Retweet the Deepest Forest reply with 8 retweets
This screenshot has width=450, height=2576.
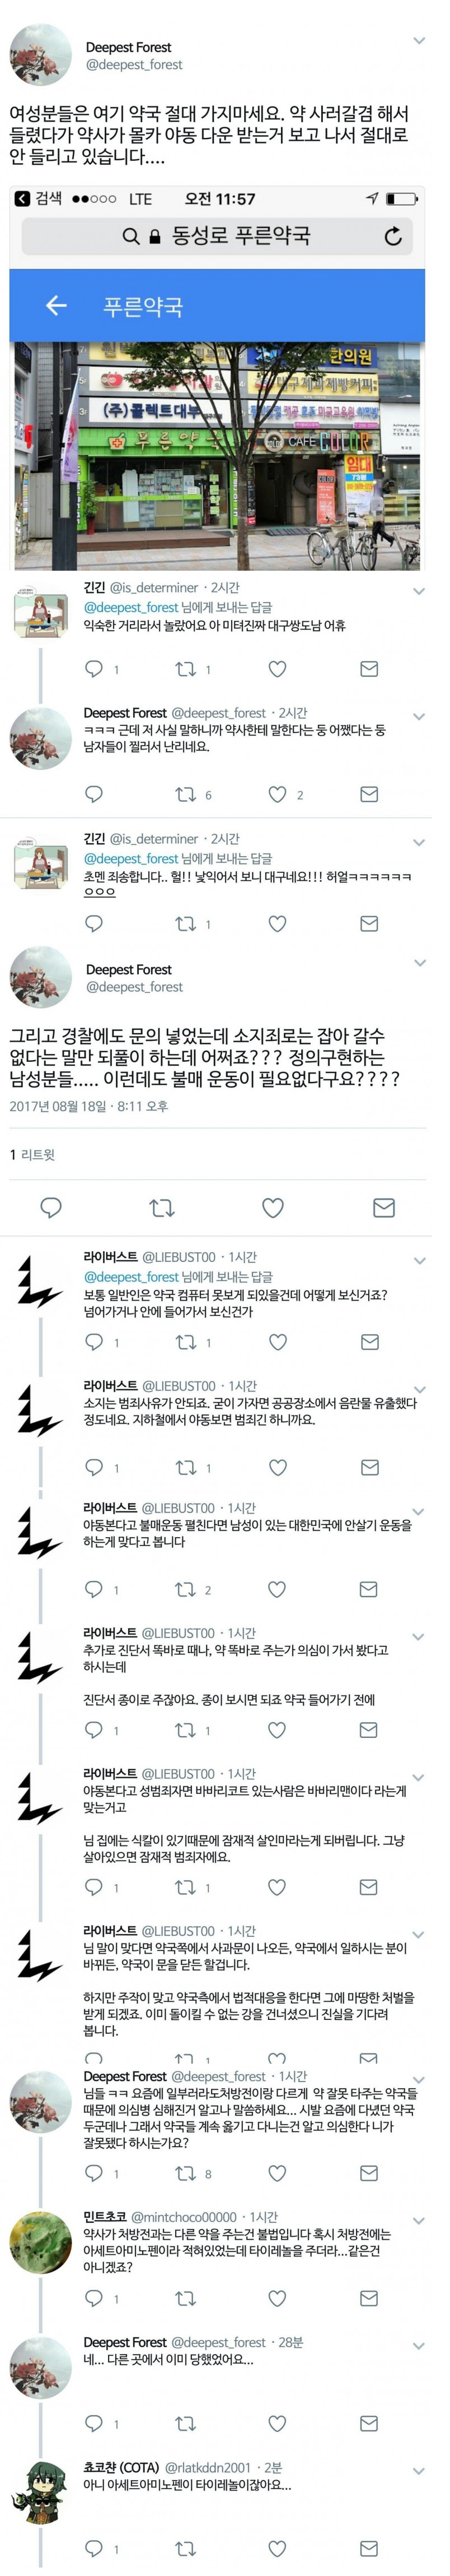pos(186,2173)
